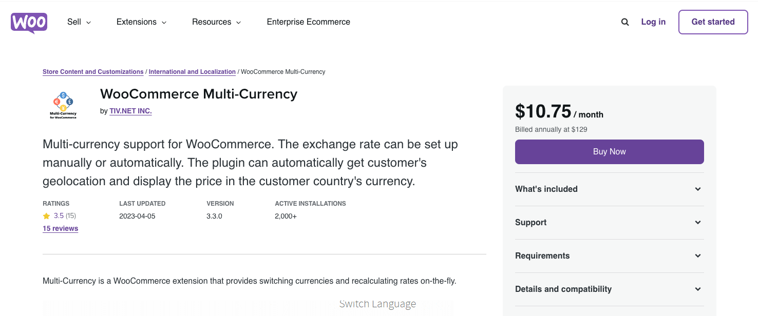Visit the TIV.NET INC. vendor link

pos(130,110)
